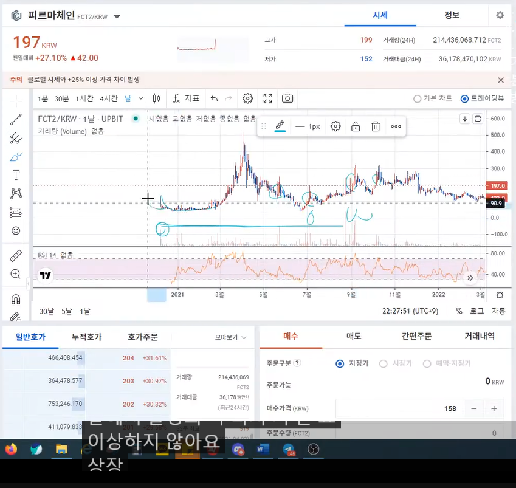Collapse the left drawing toolbar
The image size is (516, 488).
pyautogui.click(x=29, y=283)
